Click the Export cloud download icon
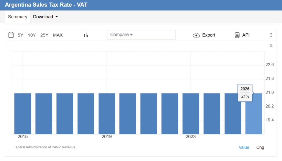This screenshot has height=161, width=282. click(x=196, y=35)
